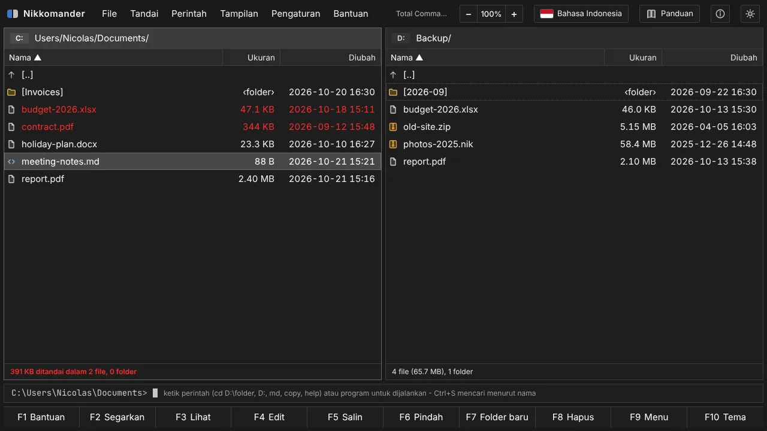
Task: Click the up-arrow icon in Backup panel
Action: pos(393,75)
